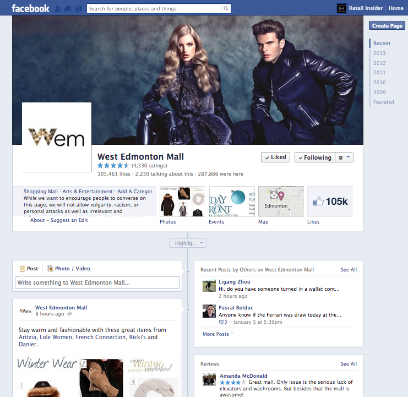Open the Home link in header
Viewport: 408px width, 397px height.
pyautogui.click(x=396, y=8)
